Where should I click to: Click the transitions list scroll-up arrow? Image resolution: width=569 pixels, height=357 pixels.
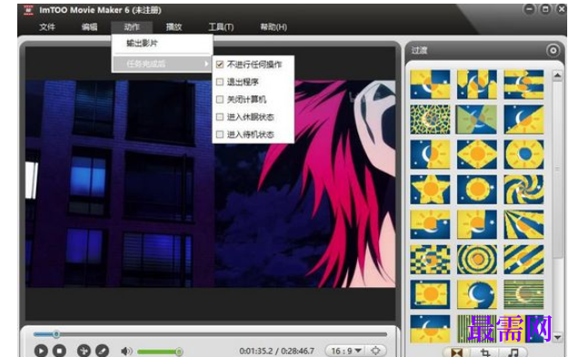tap(557, 75)
